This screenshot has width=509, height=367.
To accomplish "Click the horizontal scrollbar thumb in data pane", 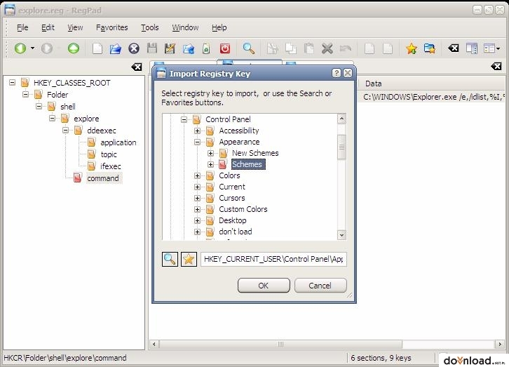I will (x=280, y=344).
